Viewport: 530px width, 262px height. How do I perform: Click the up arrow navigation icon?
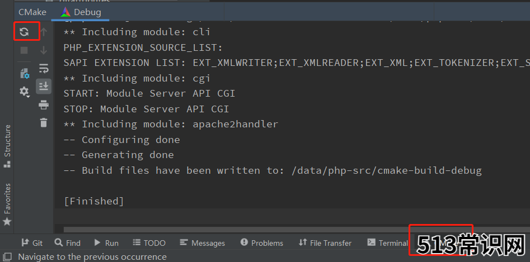click(43, 32)
